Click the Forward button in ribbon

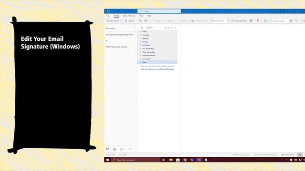pos(183,21)
